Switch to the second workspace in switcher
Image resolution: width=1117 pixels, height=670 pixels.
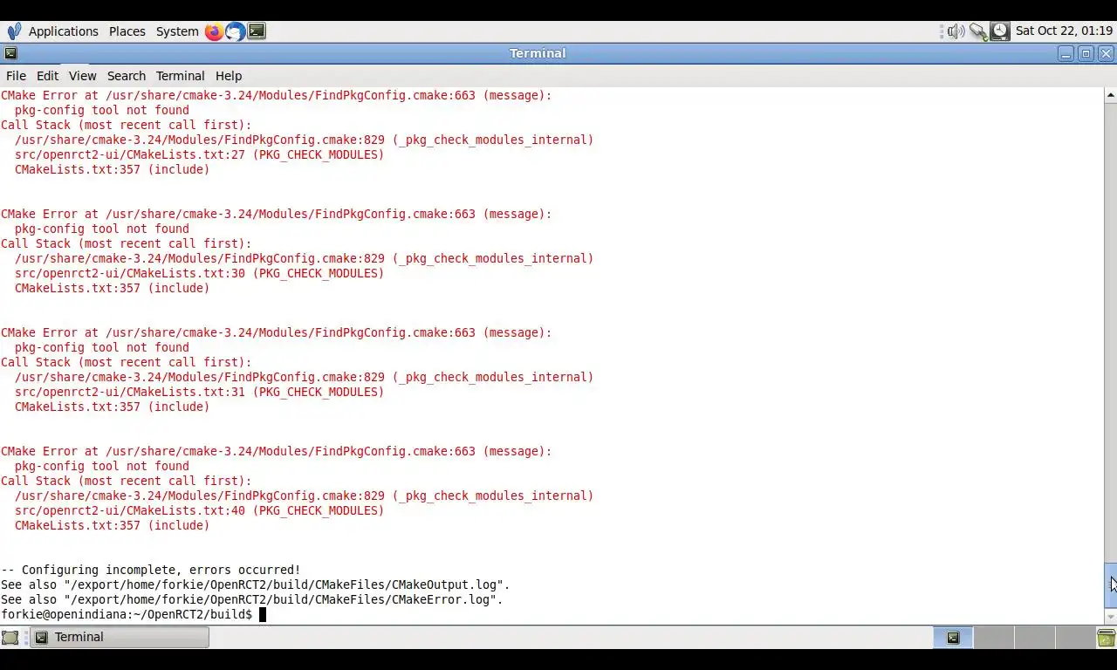pos(993,638)
